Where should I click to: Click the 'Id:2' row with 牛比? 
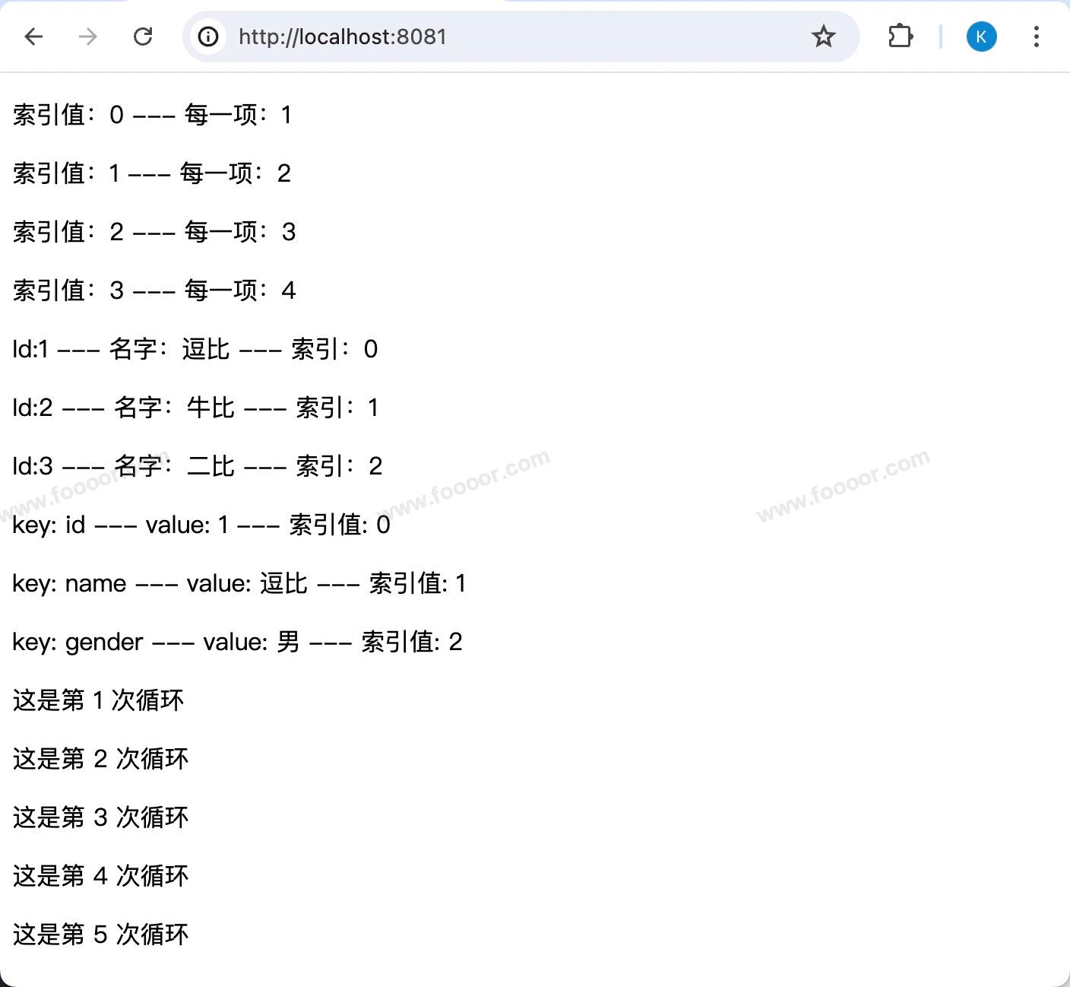tap(195, 408)
